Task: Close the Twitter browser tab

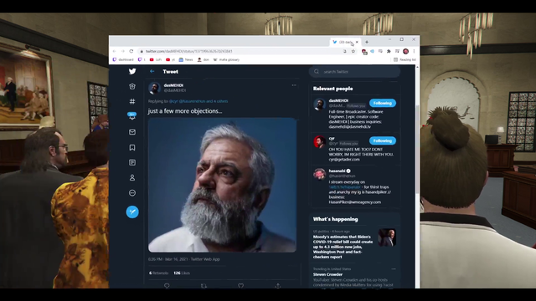Action: [x=357, y=42]
